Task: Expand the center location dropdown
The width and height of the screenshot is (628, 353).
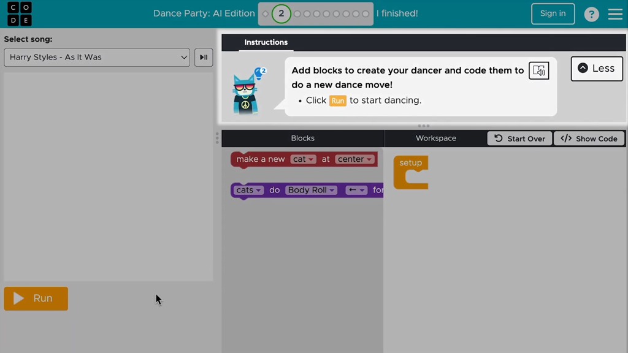Action: pos(355,159)
